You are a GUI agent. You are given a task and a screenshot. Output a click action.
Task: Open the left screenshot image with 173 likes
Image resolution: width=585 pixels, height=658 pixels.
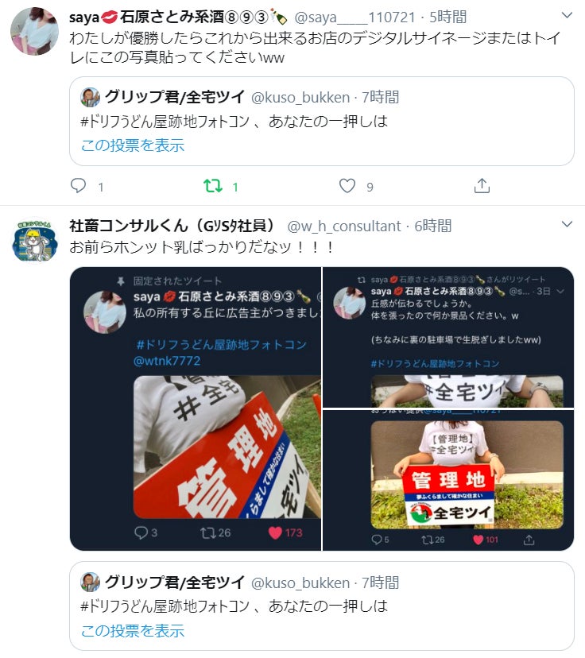click(x=196, y=408)
